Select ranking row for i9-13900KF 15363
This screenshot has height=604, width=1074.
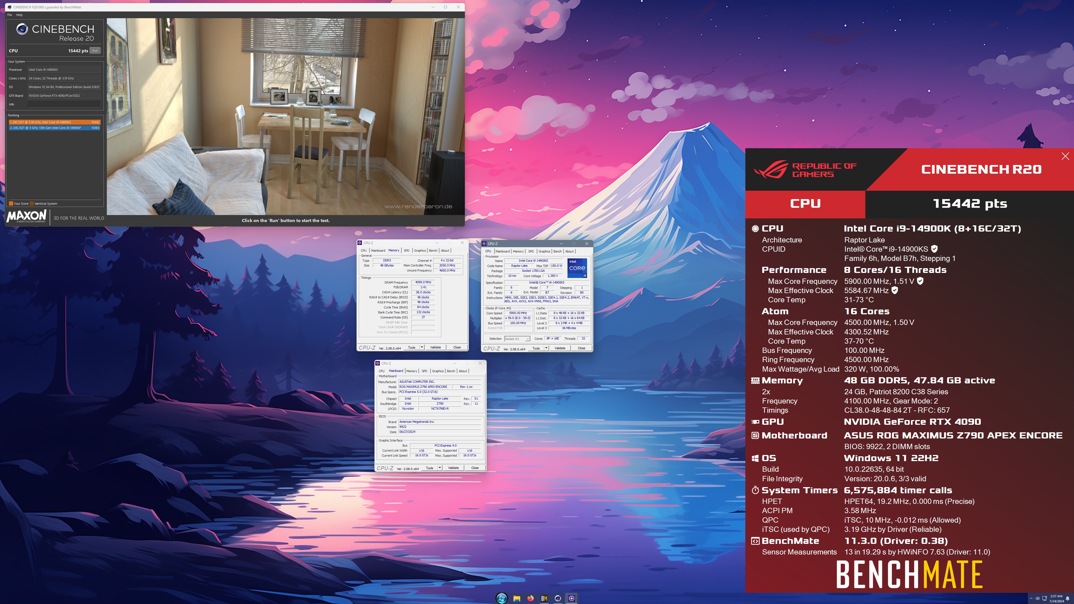54,128
